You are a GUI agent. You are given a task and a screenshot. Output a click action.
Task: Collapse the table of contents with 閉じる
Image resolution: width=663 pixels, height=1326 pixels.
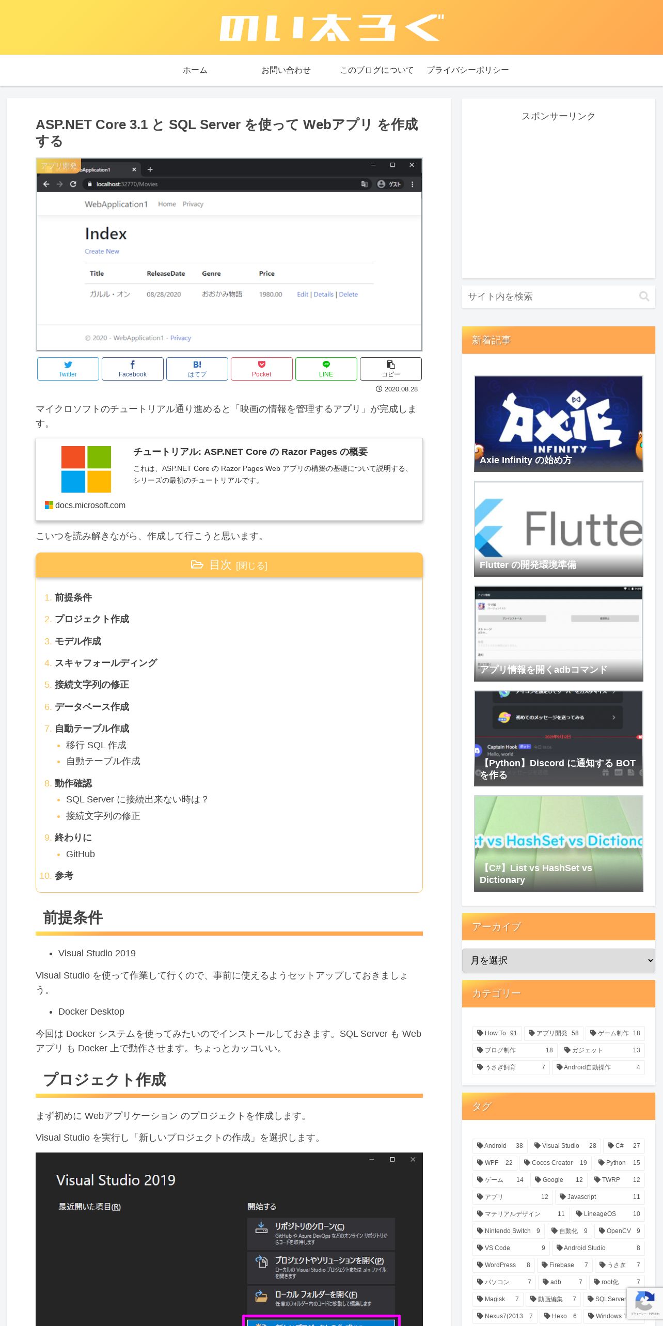point(251,566)
